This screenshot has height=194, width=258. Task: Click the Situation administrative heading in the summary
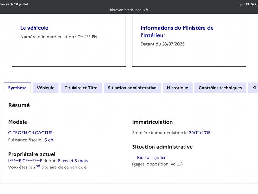(163, 147)
